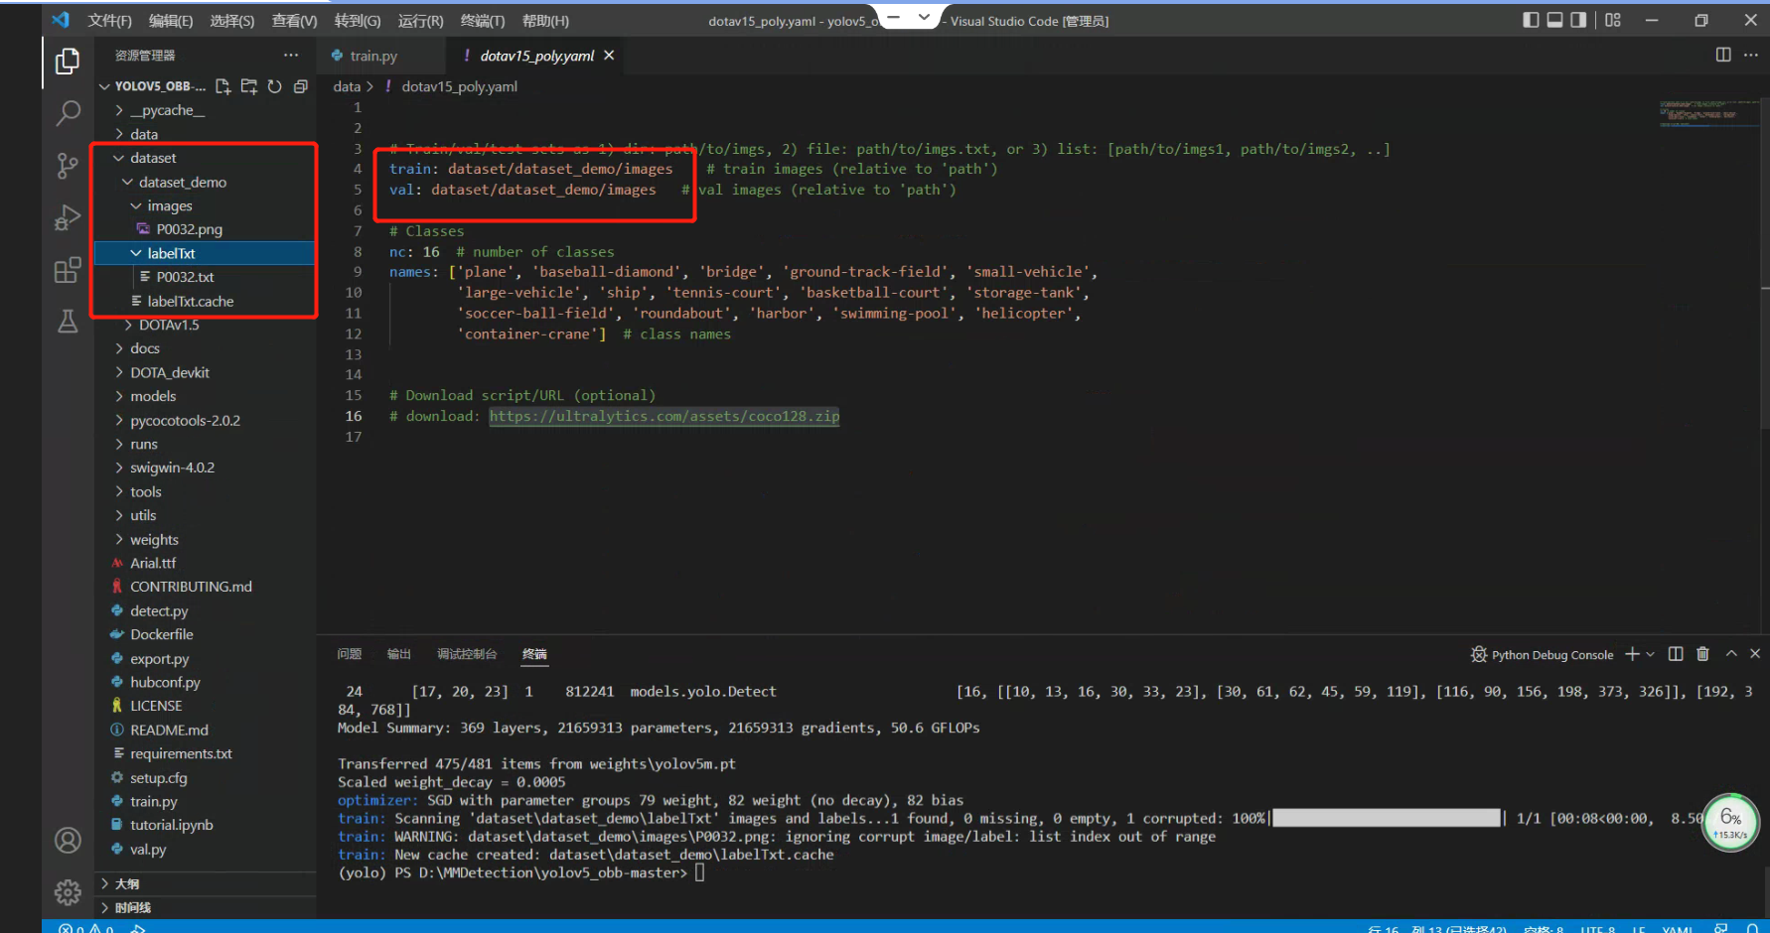Click the New File icon in Explorer
Image resolution: width=1770 pixels, height=933 pixels.
coord(222,86)
